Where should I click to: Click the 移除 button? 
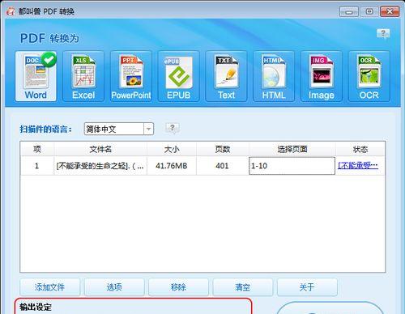tap(178, 287)
